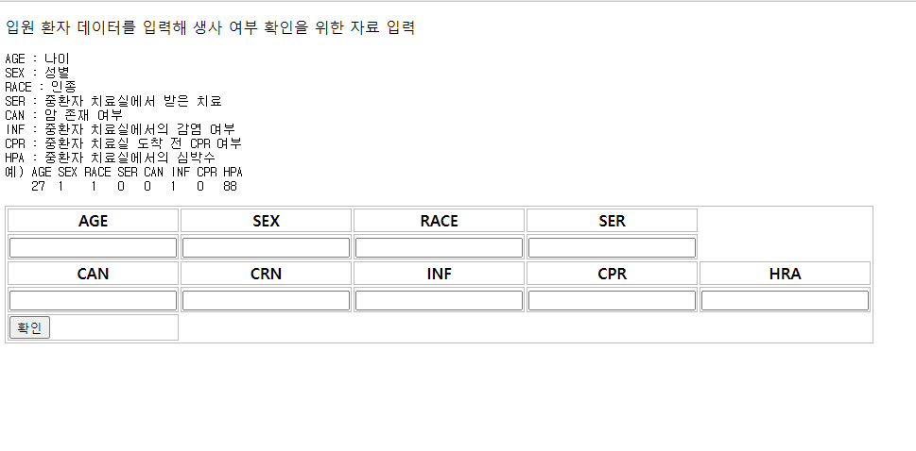916x451 pixels.
Task: Click the 'INF : 중환자 치료실에서의 감염 여부' line
Action: (x=120, y=129)
